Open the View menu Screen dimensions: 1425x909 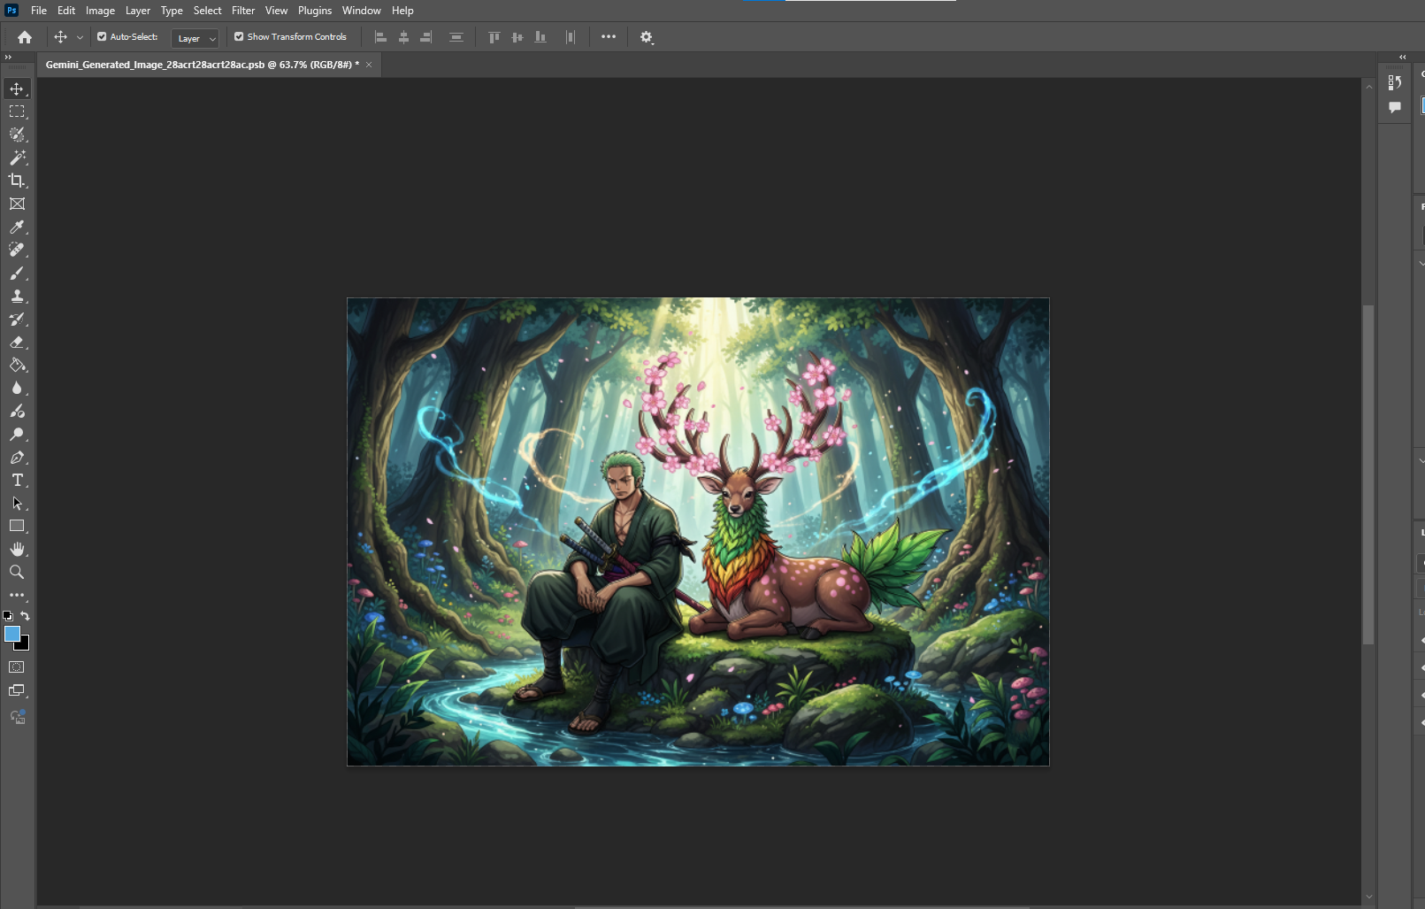click(277, 11)
